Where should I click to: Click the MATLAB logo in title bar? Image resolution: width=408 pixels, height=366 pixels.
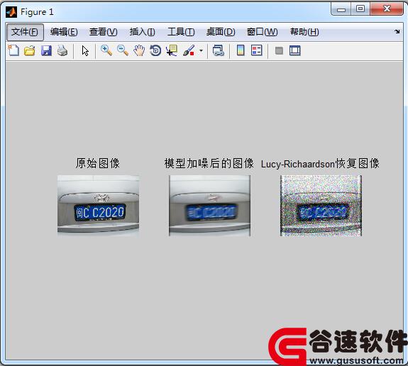tap(11, 12)
